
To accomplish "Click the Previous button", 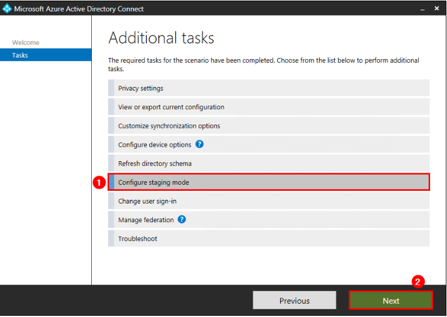I will click(294, 301).
